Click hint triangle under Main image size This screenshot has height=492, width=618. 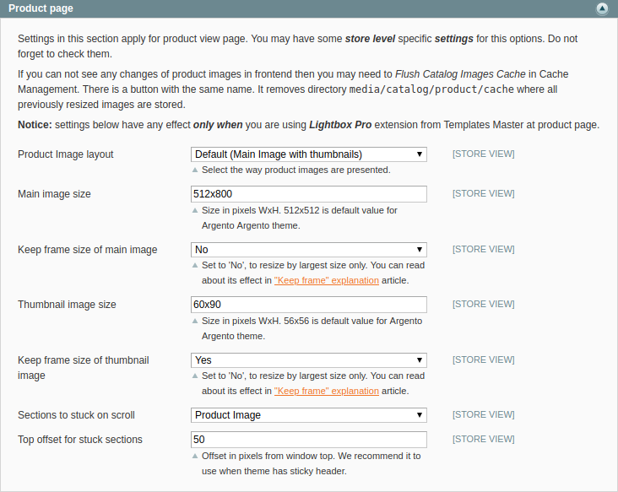tap(195, 210)
